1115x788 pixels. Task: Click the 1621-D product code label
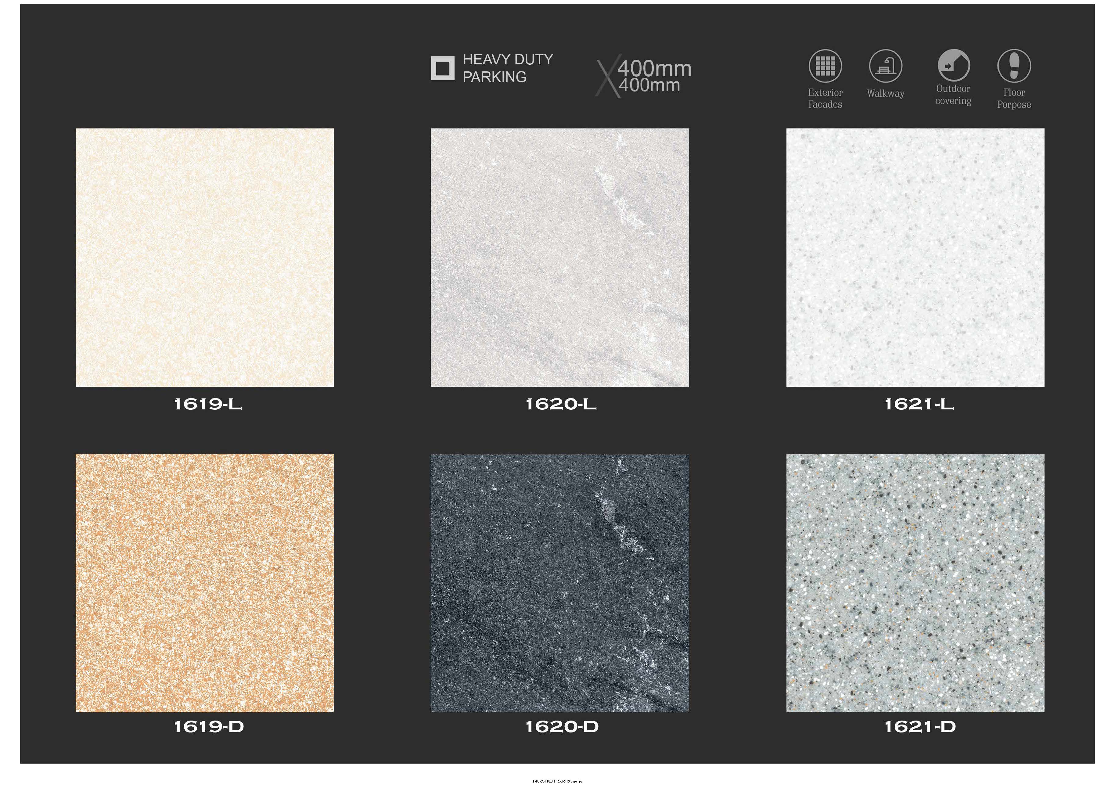[x=920, y=726]
